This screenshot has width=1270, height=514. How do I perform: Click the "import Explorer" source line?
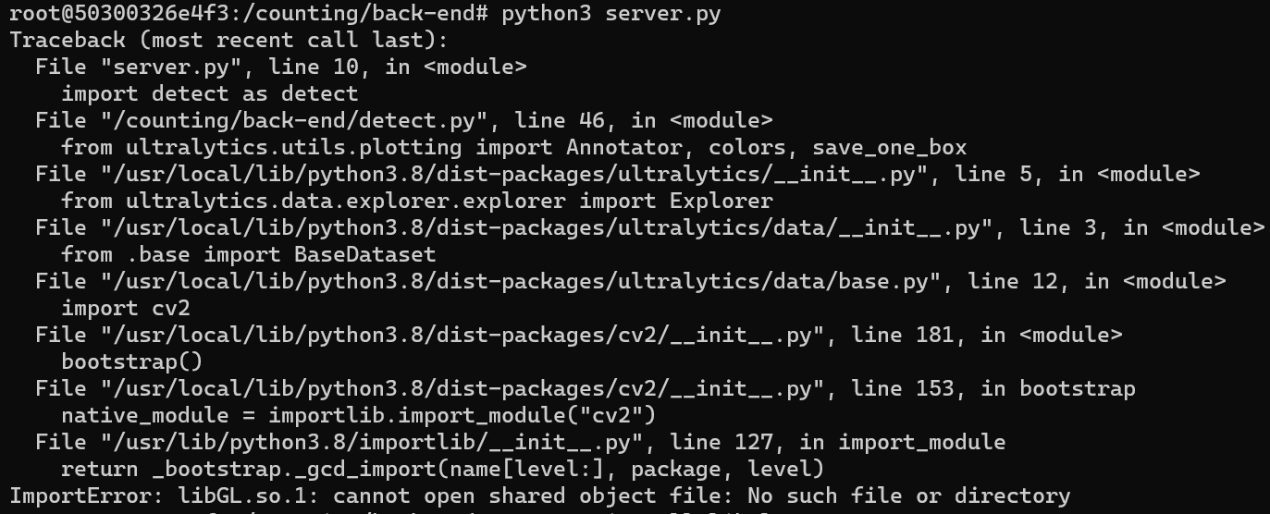416,202
